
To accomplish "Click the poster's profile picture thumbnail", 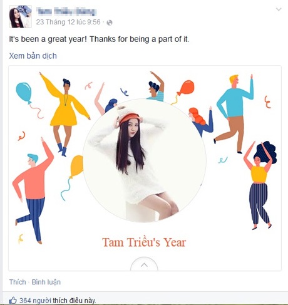I will [21, 16].
